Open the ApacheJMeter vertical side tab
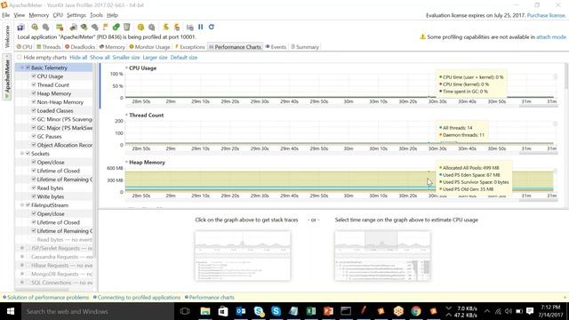This screenshot has height=320, width=569. click(x=7, y=77)
